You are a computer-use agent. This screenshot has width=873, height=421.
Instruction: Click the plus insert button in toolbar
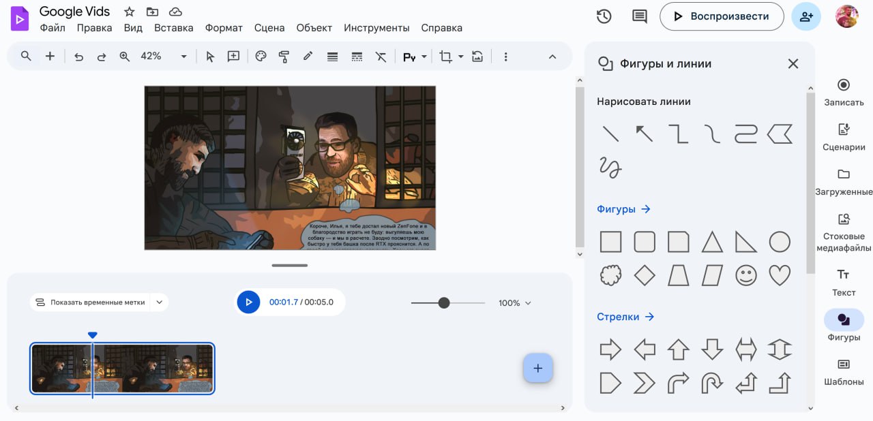pyautogui.click(x=50, y=57)
